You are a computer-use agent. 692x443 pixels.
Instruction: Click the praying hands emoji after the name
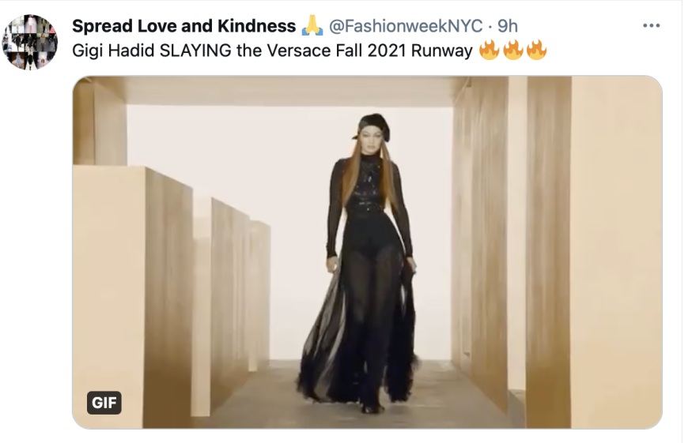pyautogui.click(x=312, y=25)
